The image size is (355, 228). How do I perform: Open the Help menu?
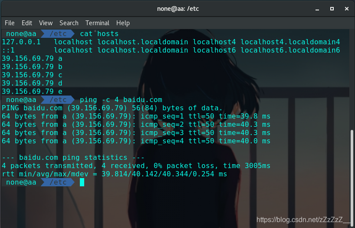point(123,23)
